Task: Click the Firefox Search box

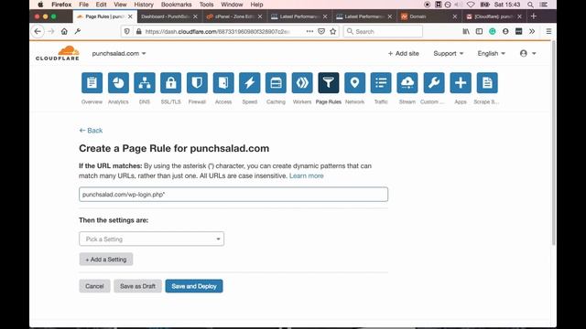Action: point(383,31)
